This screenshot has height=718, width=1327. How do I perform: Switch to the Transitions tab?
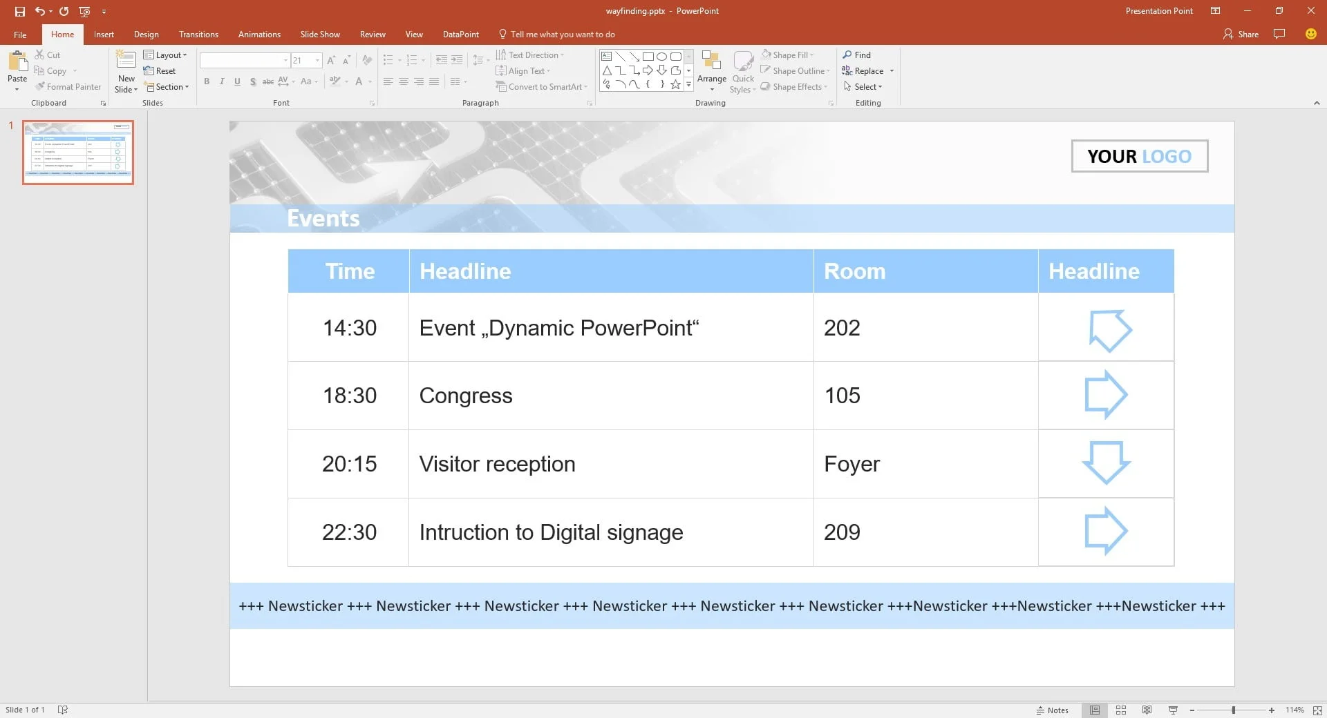(198, 35)
